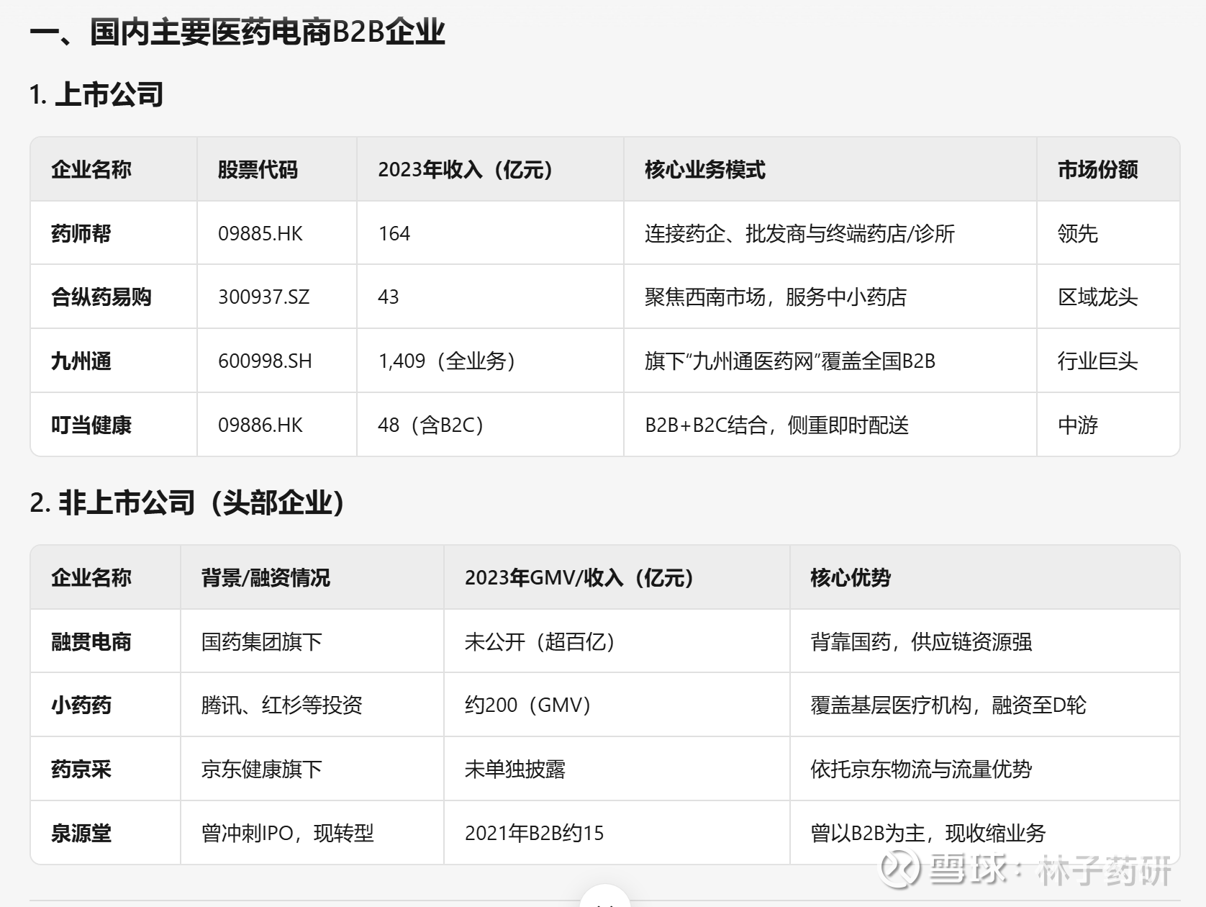Click the cell B2B+B2C结合，侧重即时配送

click(777, 425)
